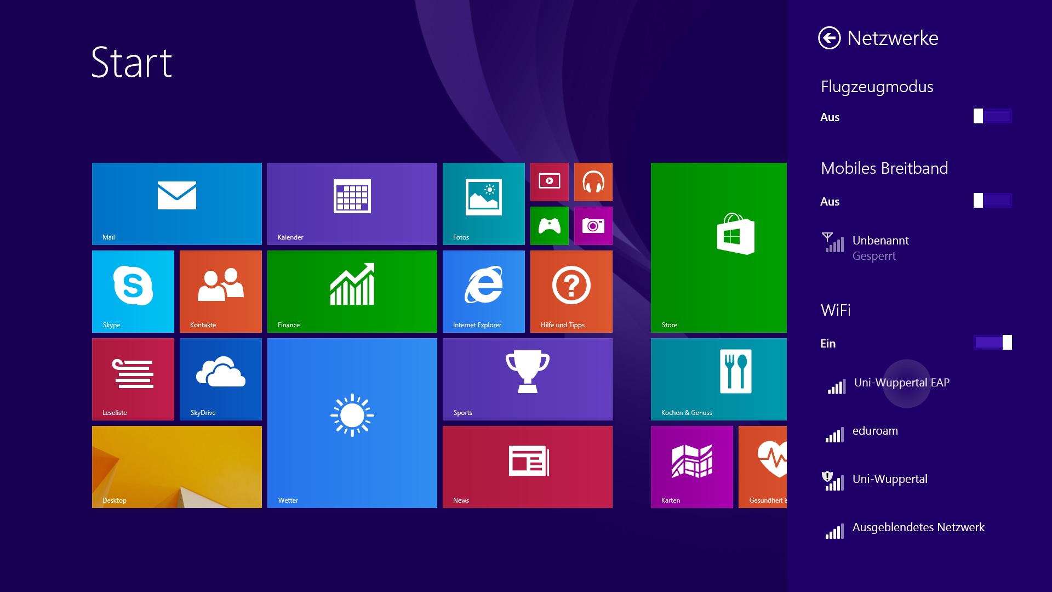Open the Camera tile
Screen dimensions: 1052x592
coord(593,226)
